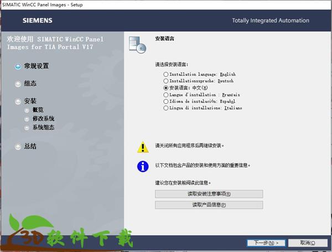332x252 pixels.
Task: Click the 请关闭所有应用程序后再继续安装 warning text
Action: click(189, 146)
